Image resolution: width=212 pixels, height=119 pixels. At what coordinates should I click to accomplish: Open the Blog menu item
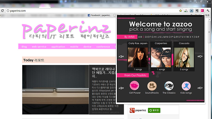[x=24, y=47]
